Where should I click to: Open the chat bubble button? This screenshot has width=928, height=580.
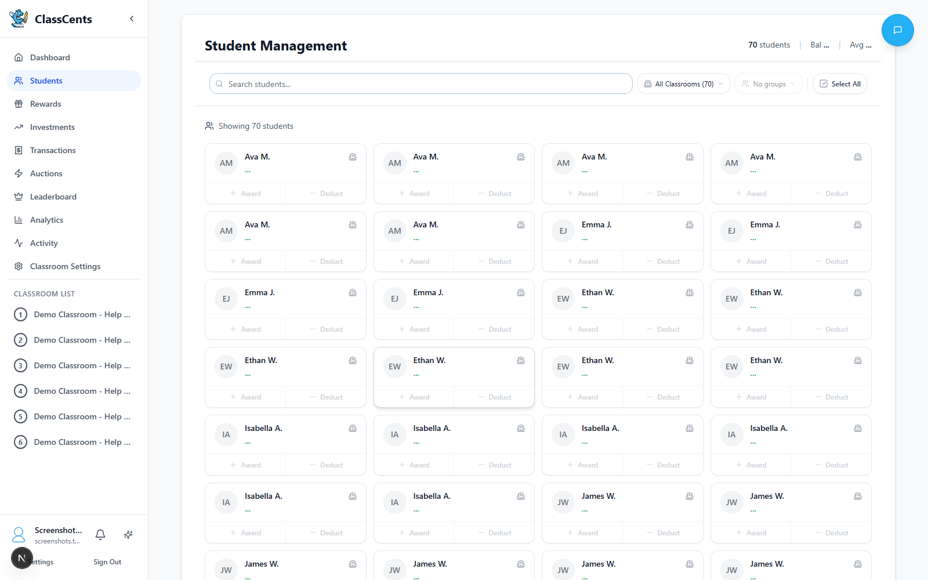(897, 30)
